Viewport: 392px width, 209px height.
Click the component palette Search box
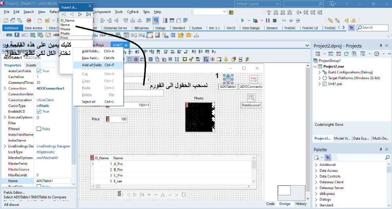[372, 28]
